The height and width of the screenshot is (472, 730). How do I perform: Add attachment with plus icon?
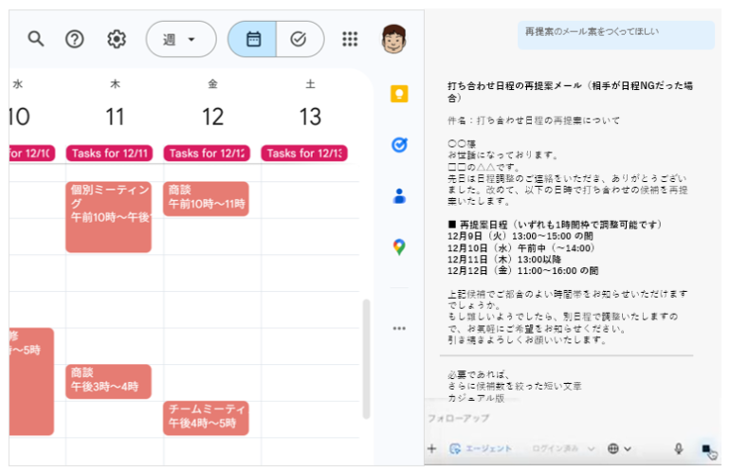click(432, 448)
